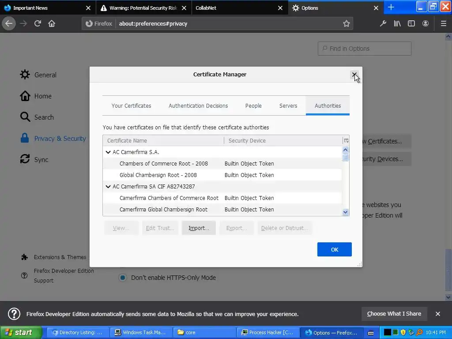The height and width of the screenshot is (339, 452).
Task: Select Camerfirma Chambers of Commerce Root
Action: pyautogui.click(x=222, y=198)
